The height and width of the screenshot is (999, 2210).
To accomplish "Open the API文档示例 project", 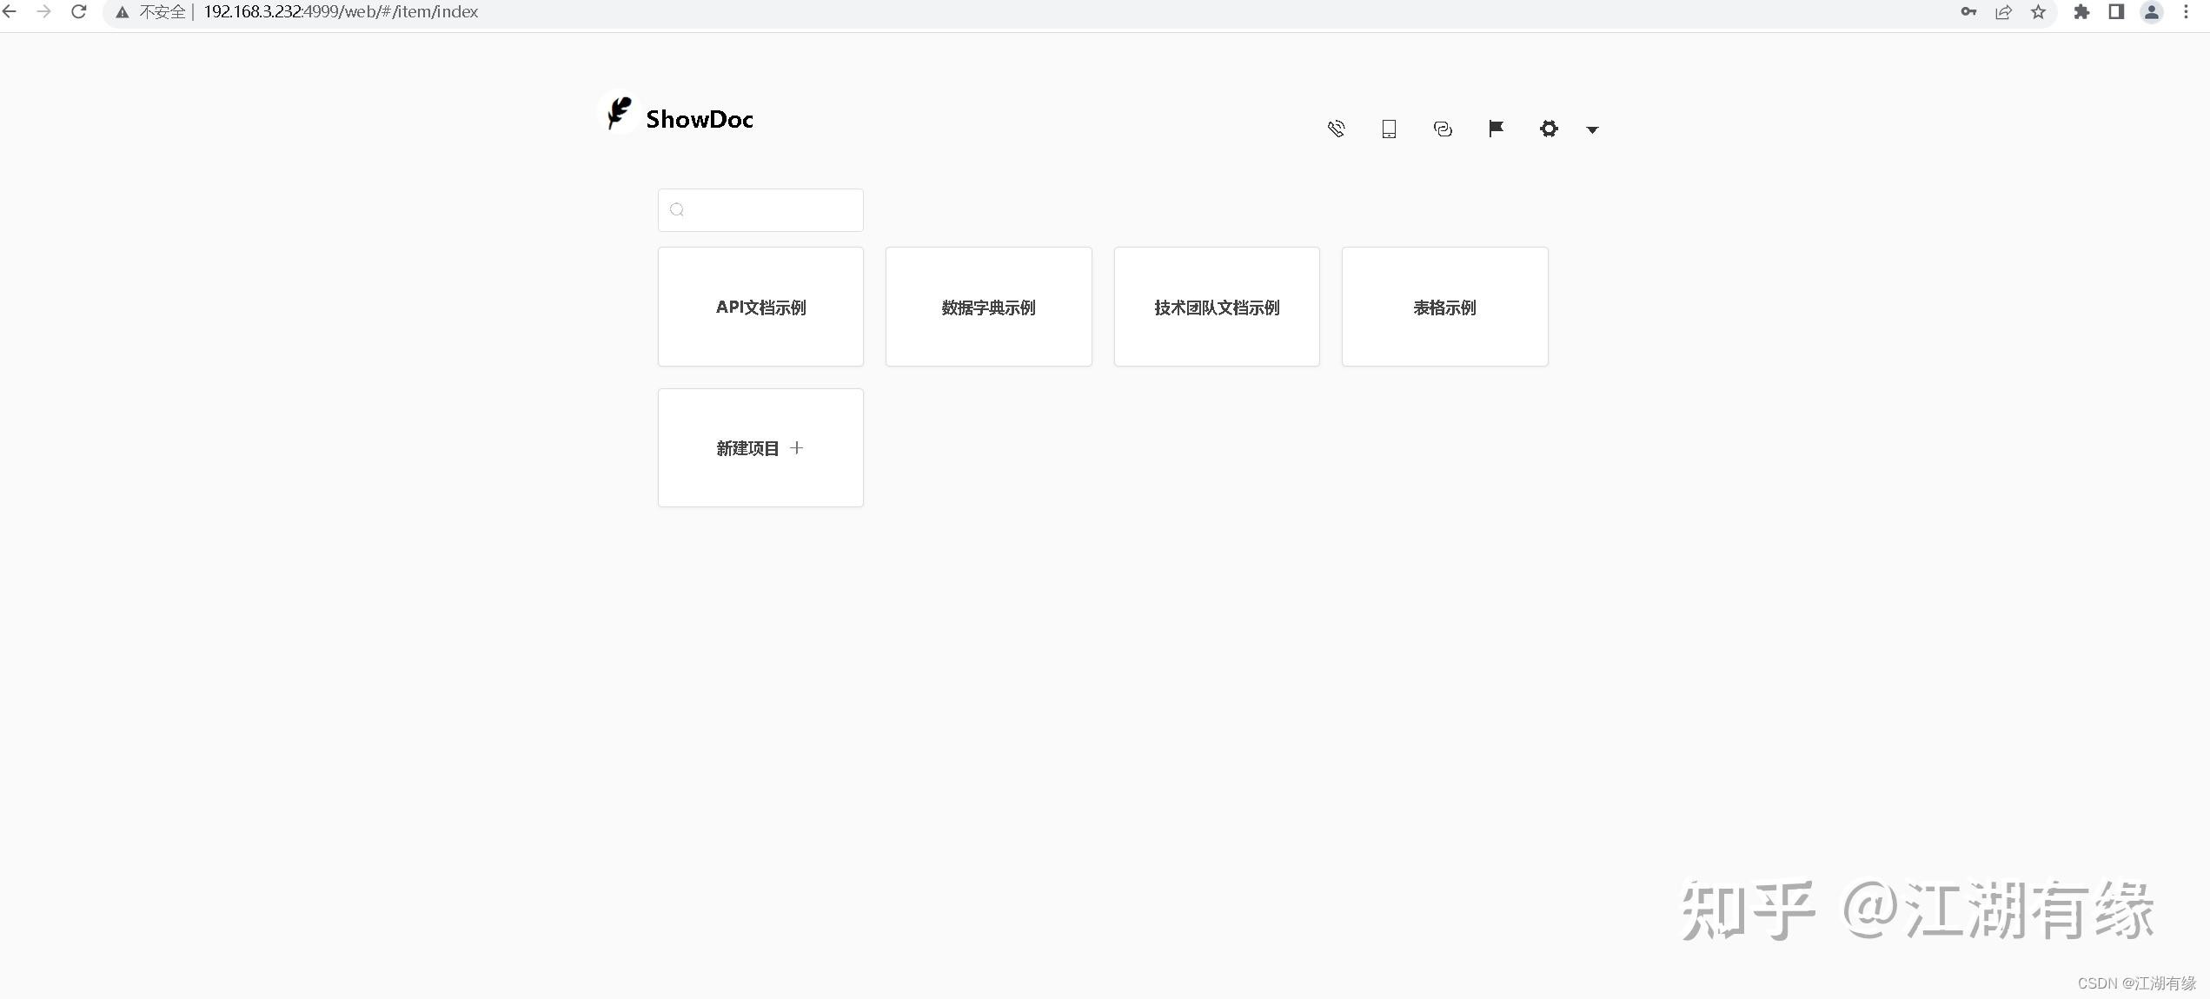I will [x=760, y=307].
